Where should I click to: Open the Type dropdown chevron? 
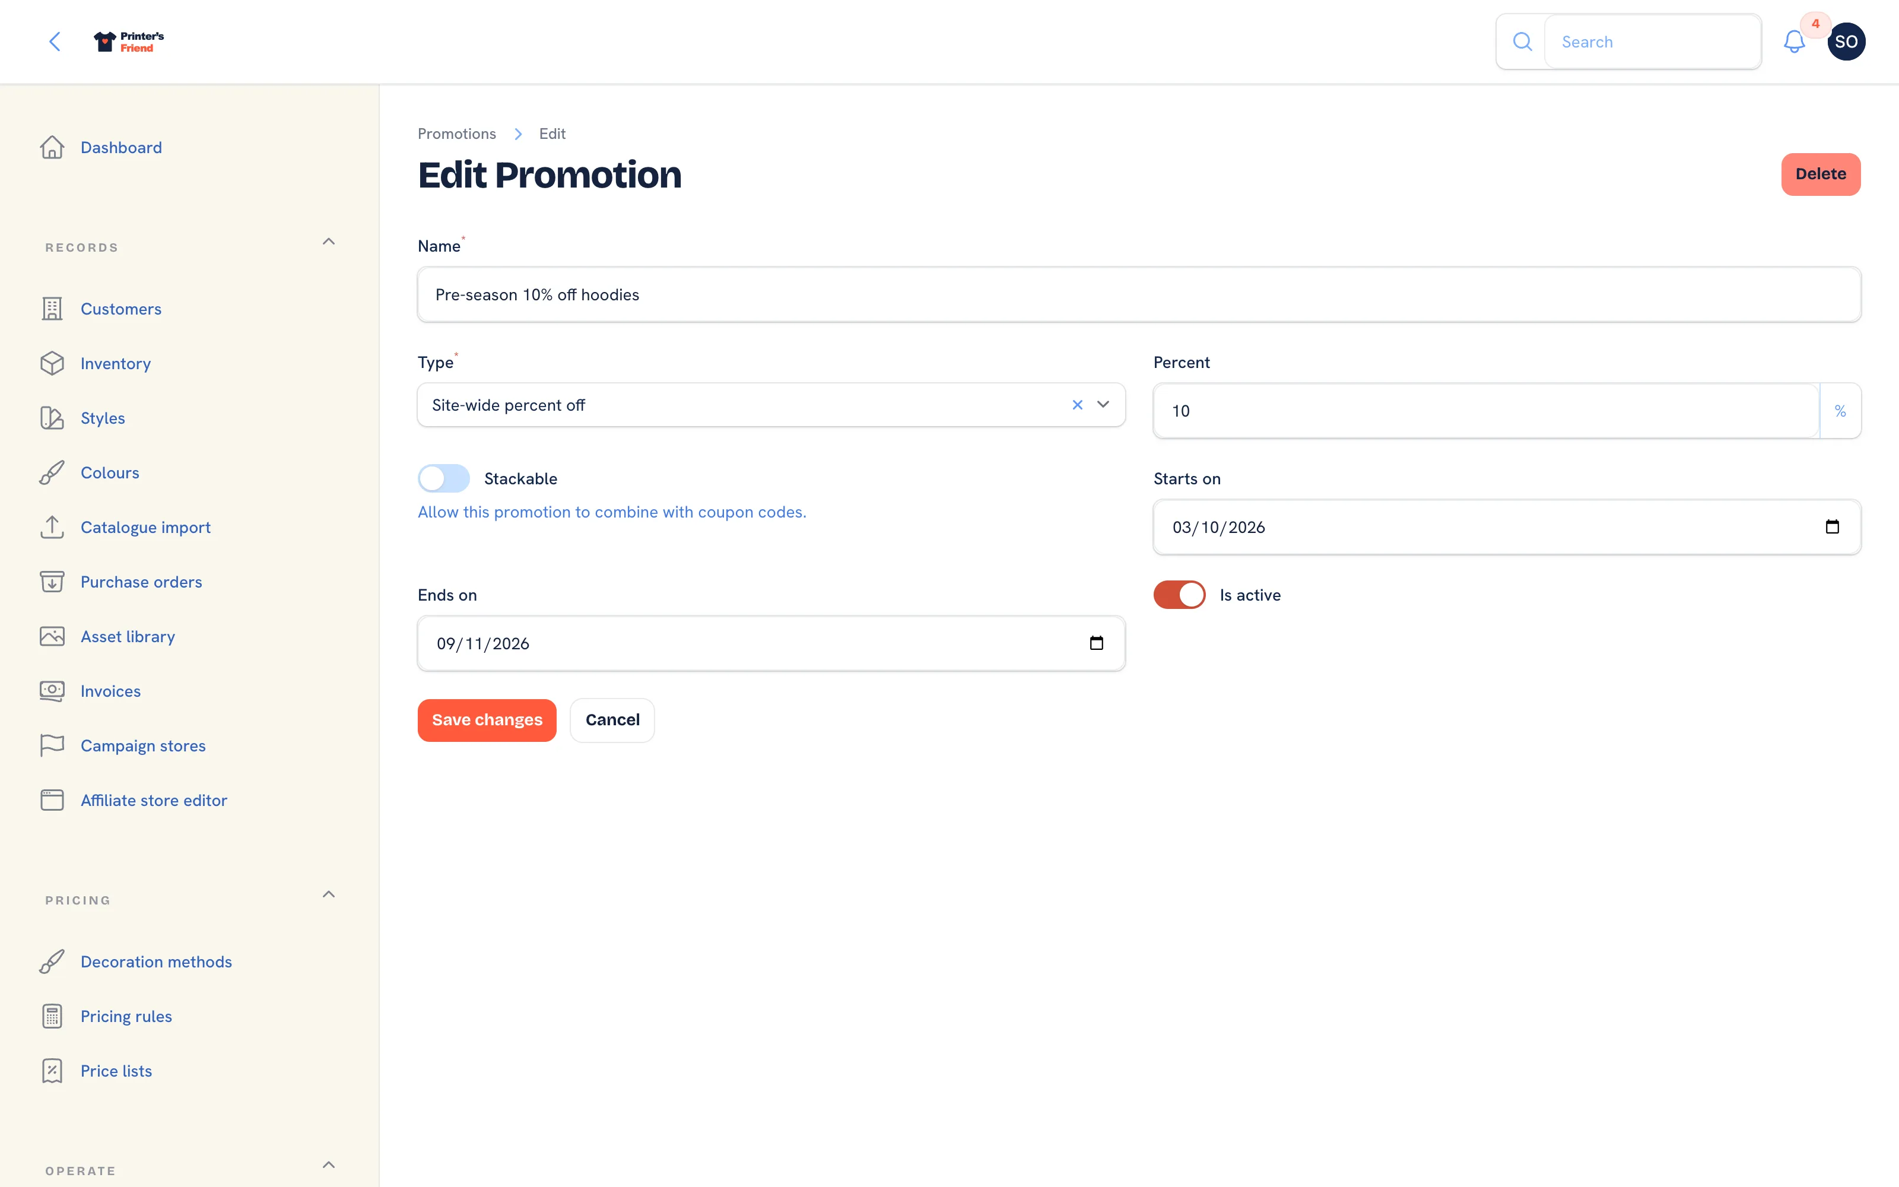[1103, 404]
